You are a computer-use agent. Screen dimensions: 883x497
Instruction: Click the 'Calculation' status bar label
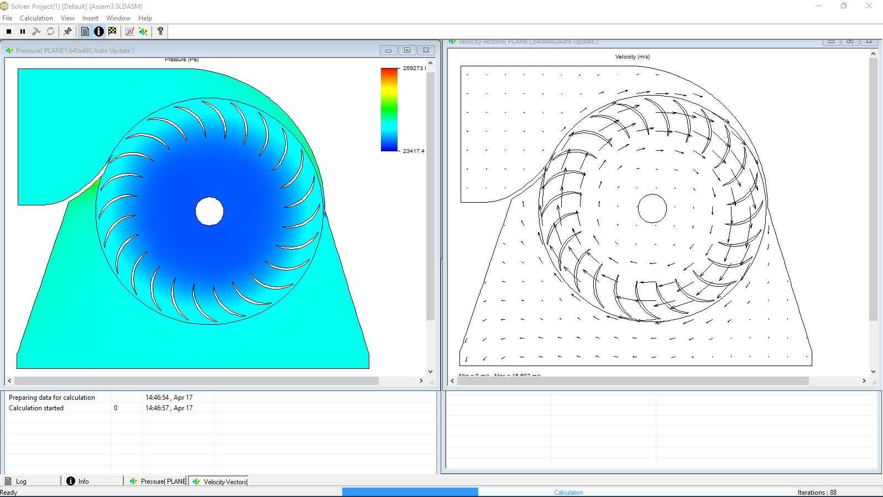coord(568,493)
